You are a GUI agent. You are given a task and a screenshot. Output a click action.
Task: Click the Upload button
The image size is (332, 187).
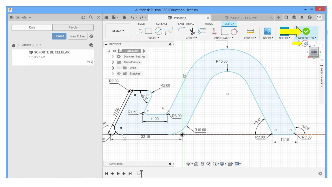[x=59, y=36]
